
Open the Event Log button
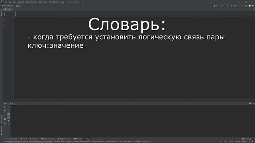tap(246, 139)
